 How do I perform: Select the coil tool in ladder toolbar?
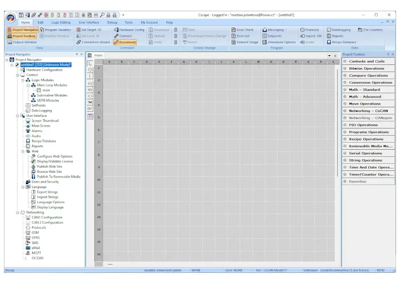point(90,96)
